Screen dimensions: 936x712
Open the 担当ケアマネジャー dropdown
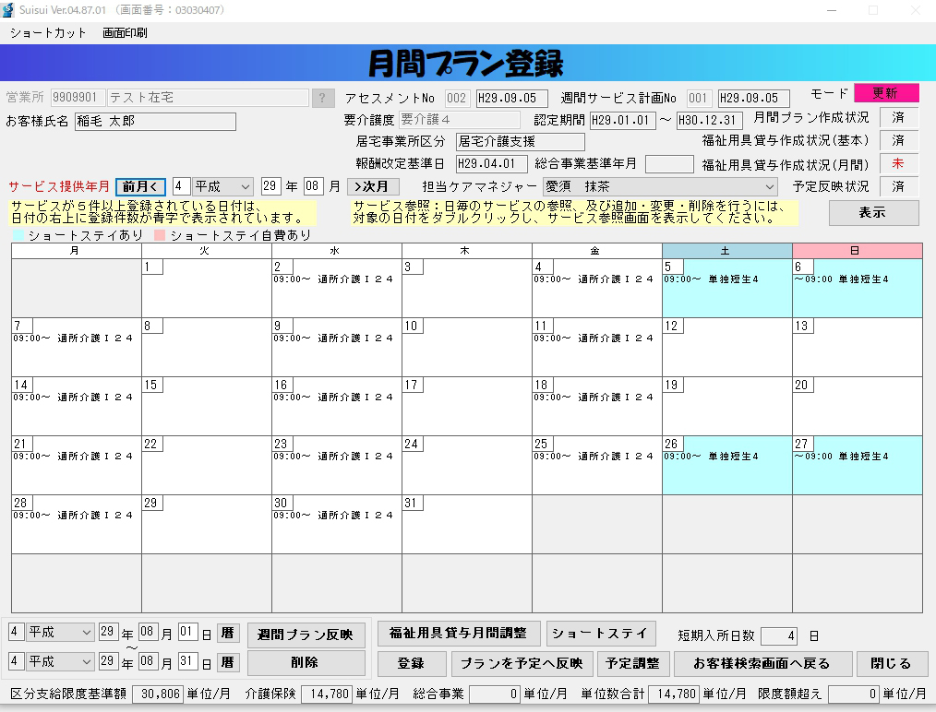click(660, 186)
